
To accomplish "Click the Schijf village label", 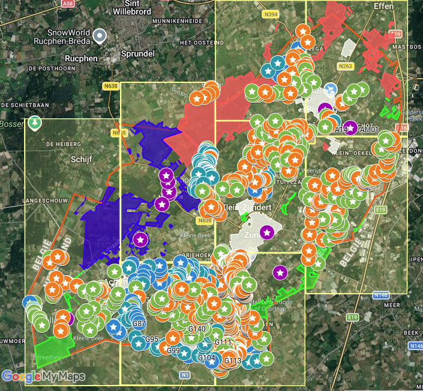I will (82, 159).
